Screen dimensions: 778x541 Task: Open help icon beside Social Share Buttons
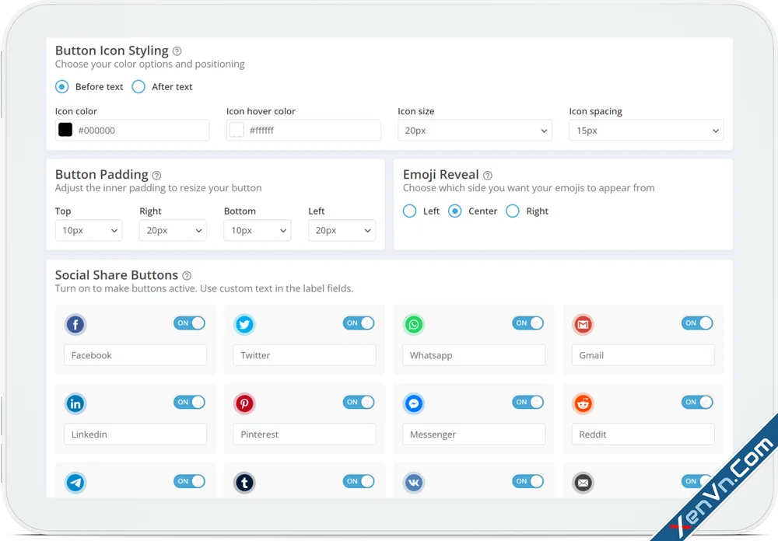point(187,276)
